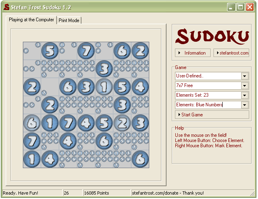Click the lone large 3 tile in the second grid row
This screenshot has height=199, width=258.
[x=104, y=69]
